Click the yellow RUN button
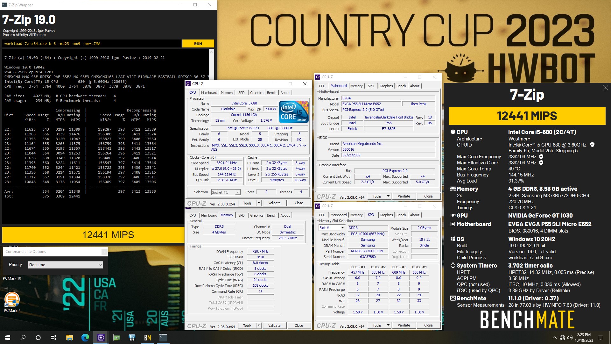Viewport: 611px width, 344px height. [x=198, y=44]
